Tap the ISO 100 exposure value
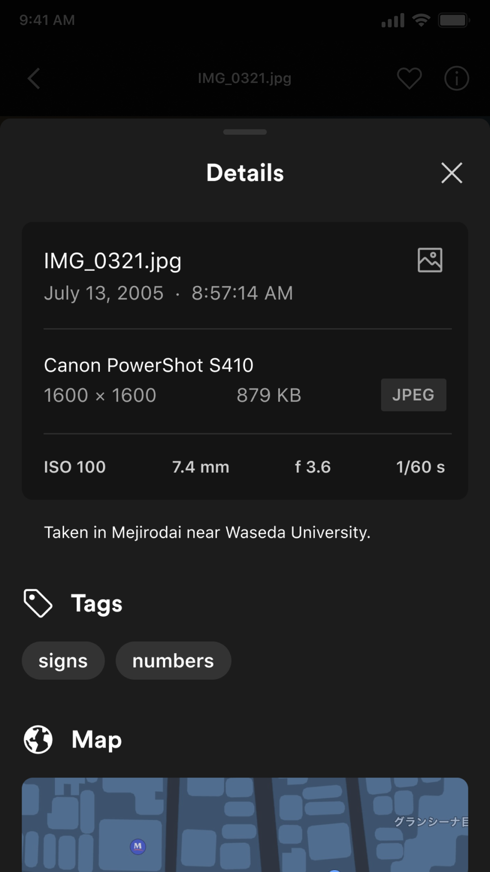Viewport: 490px width, 872px height. pos(75,467)
